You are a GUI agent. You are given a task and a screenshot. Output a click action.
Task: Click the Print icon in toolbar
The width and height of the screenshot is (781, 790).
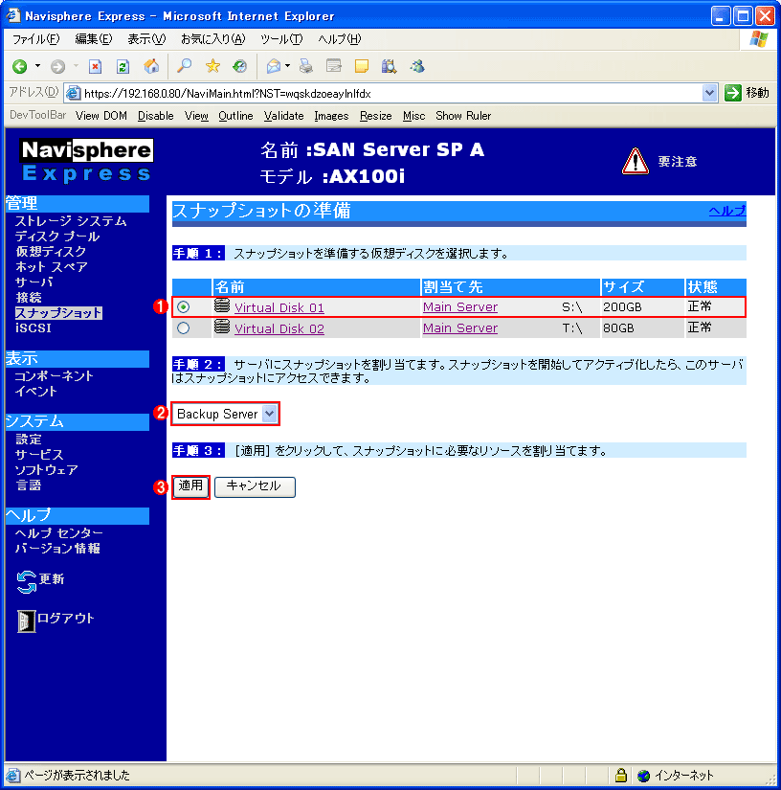(305, 66)
